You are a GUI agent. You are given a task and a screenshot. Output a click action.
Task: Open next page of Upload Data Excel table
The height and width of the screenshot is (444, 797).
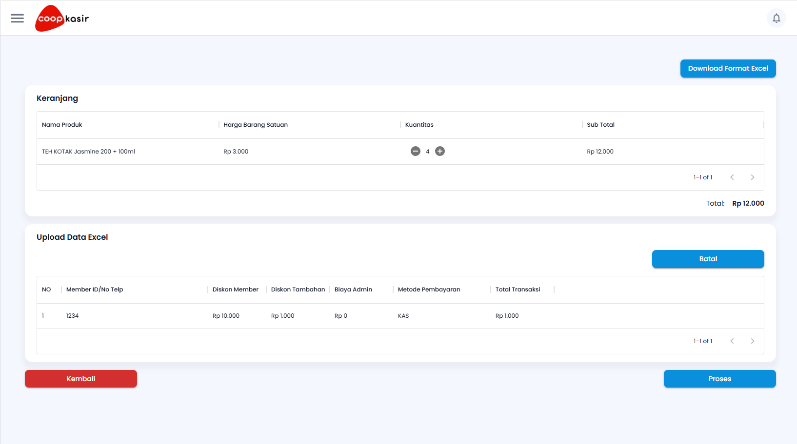click(752, 341)
